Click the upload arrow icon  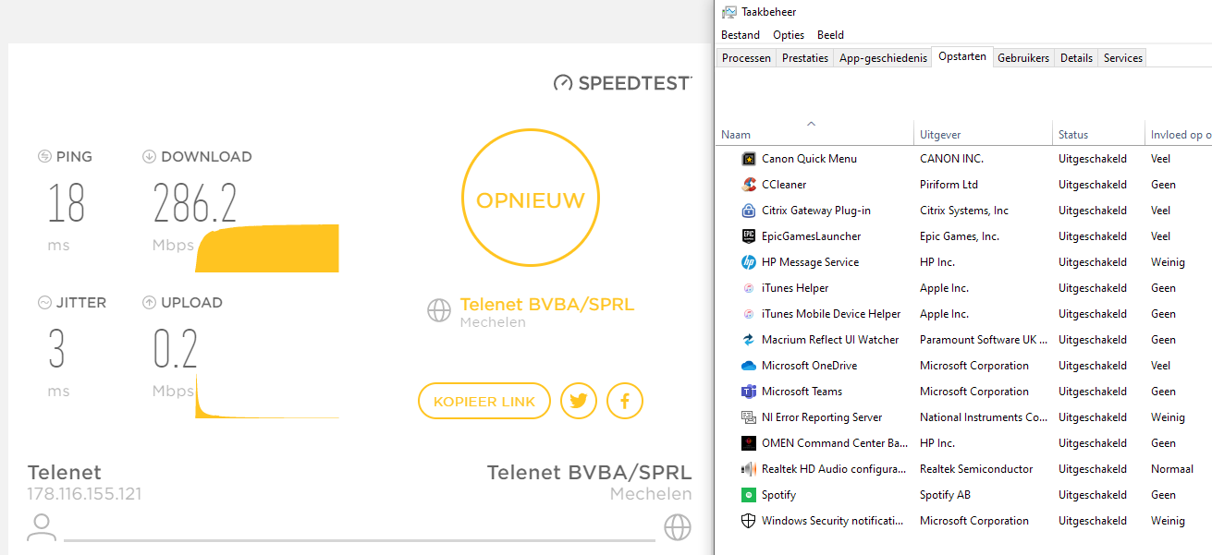click(149, 303)
